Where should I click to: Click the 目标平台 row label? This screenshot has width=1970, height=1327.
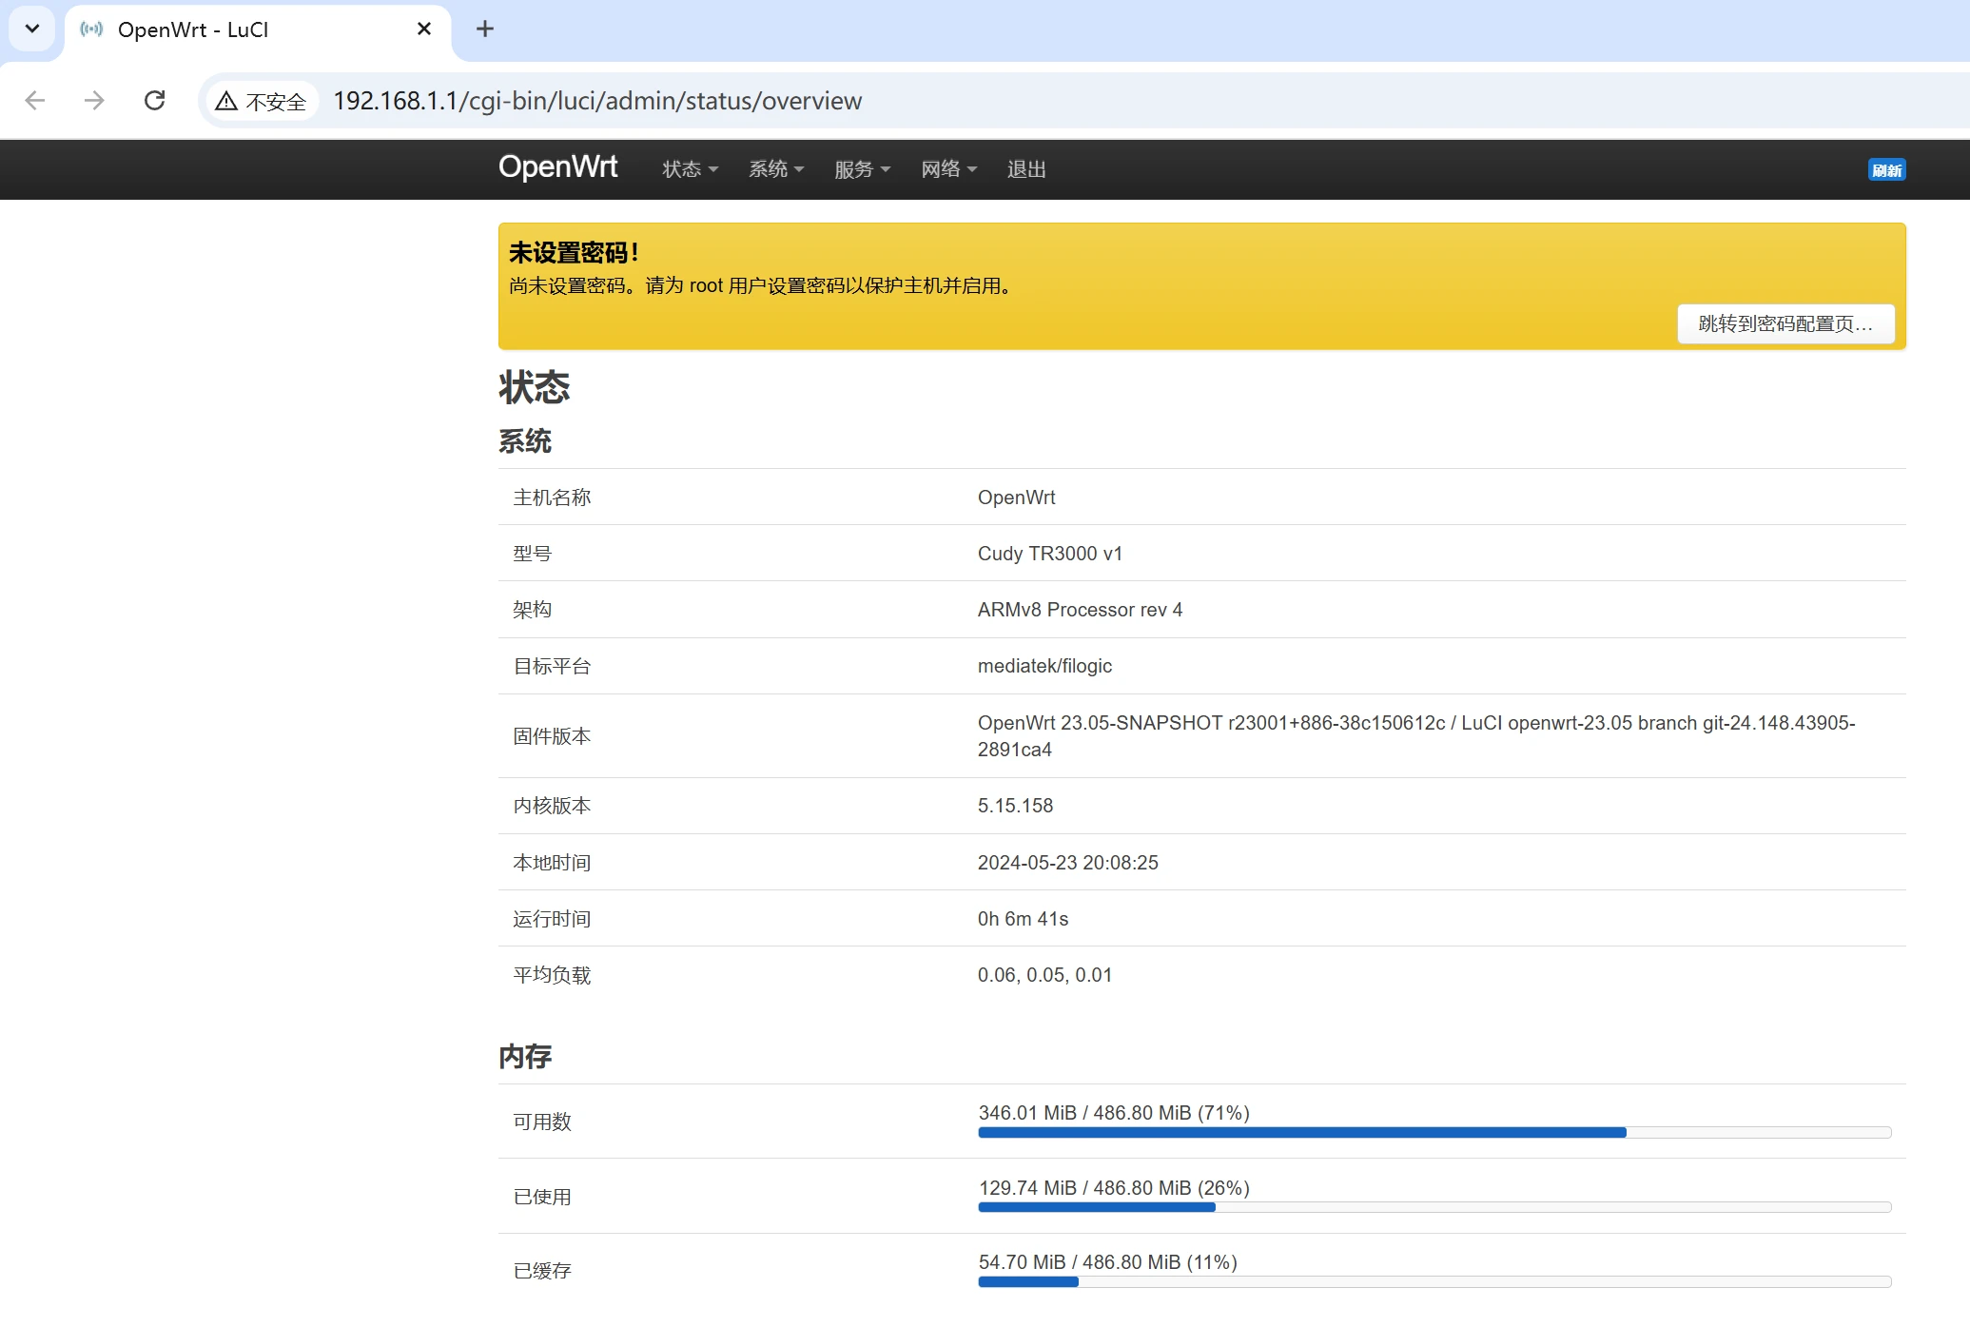tap(552, 666)
